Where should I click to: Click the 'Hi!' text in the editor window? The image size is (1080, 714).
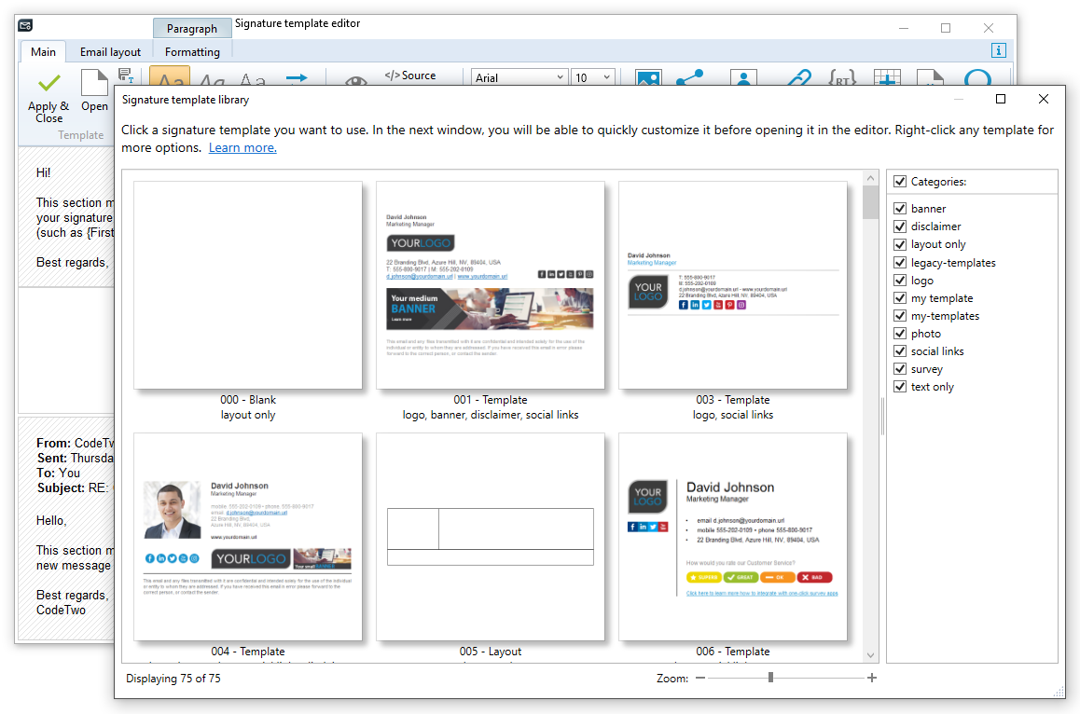(x=44, y=172)
